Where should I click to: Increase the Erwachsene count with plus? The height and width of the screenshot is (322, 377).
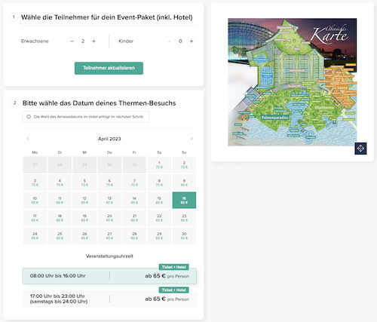tap(93, 41)
